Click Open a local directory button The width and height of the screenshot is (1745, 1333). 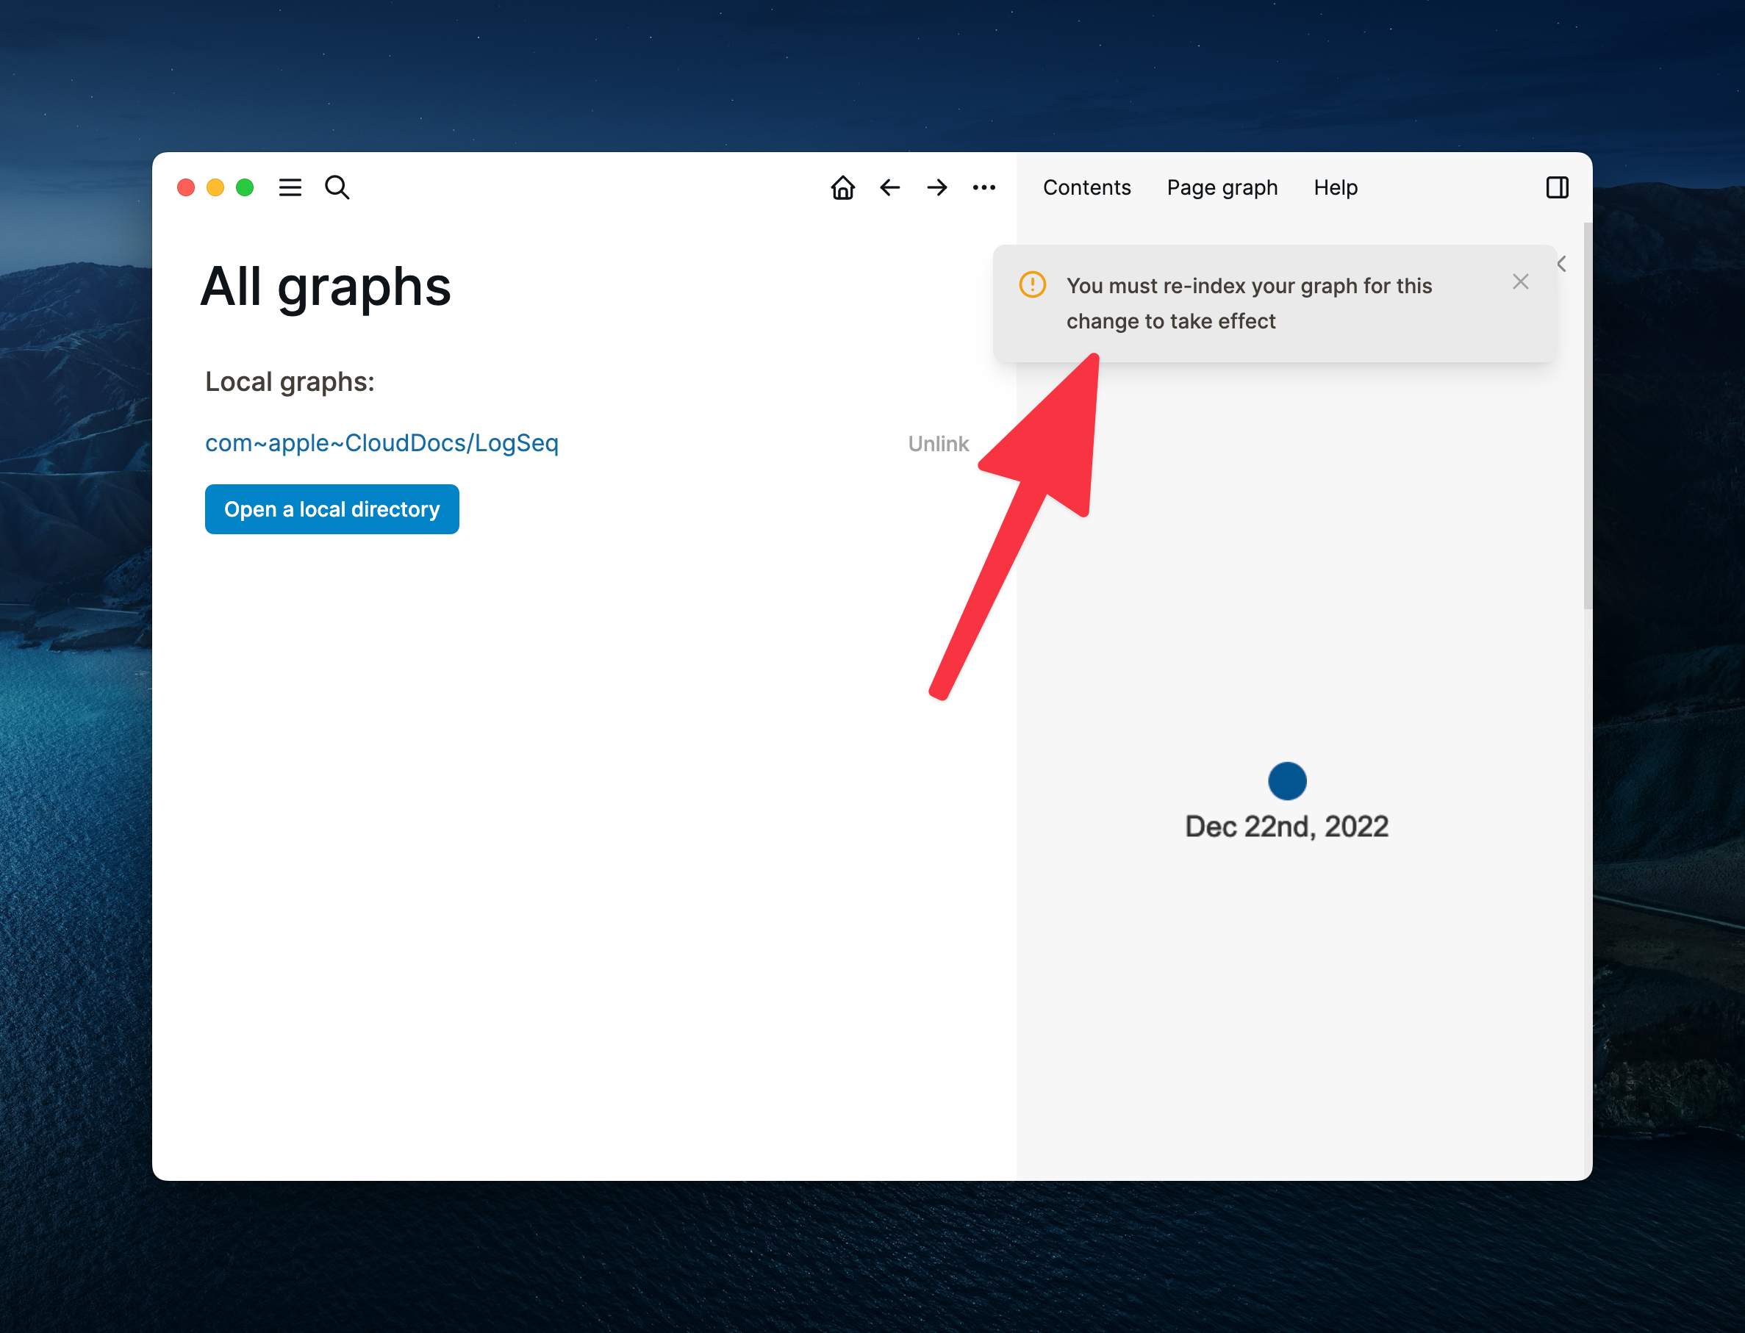click(x=332, y=509)
